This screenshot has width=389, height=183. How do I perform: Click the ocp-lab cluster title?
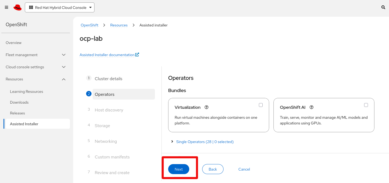click(x=91, y=39)
